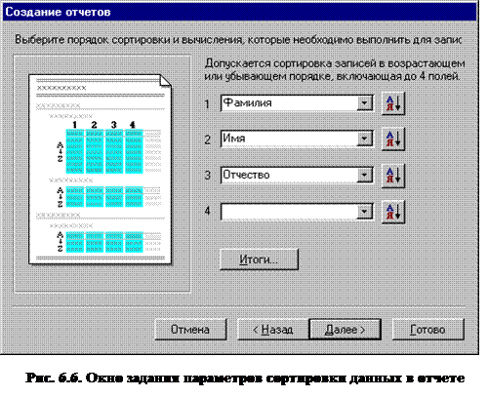
Task: Toggle sort order button for Имя field
Action: coord(393,139)
